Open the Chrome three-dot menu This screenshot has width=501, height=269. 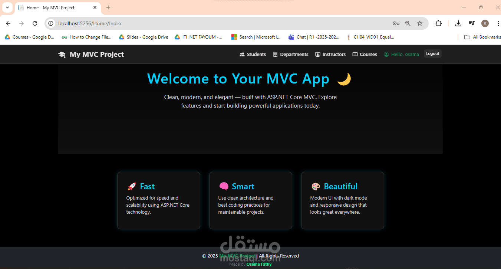(498, 23)
